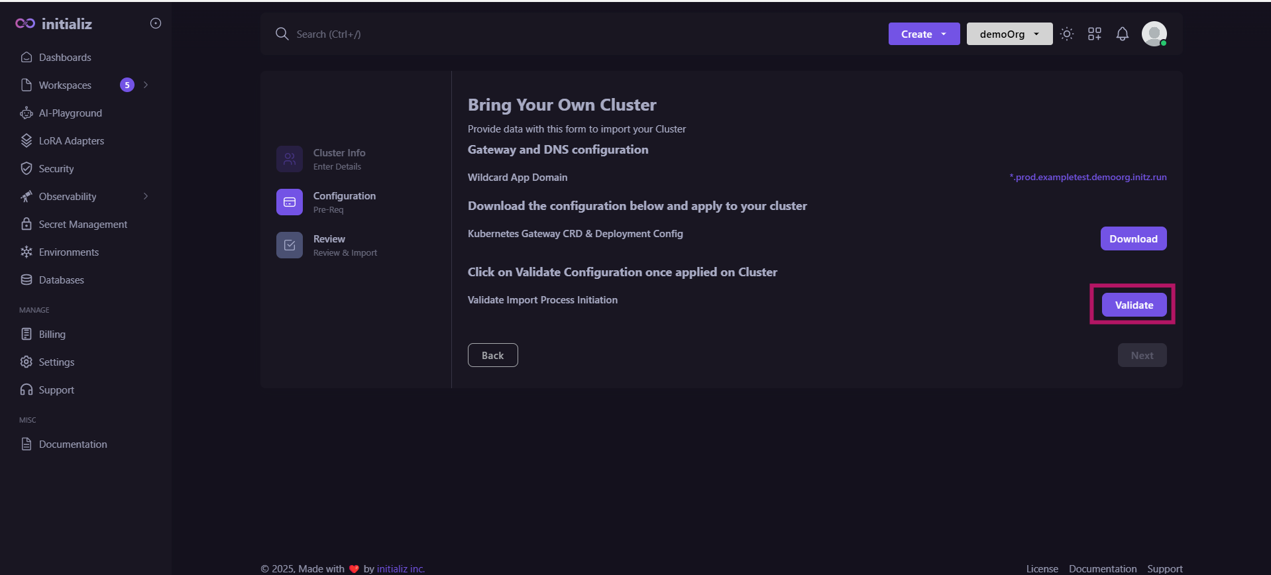Open the demoOrg organization dropdown
This screenshot has height=575, width=1271.
coord(1010,34)
